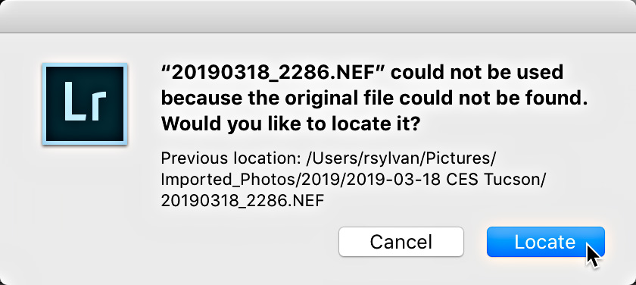Viewport: 636px width, 285px height.
Task: Dismiss the dialog with the Cancel button
Action: point(401,242)
